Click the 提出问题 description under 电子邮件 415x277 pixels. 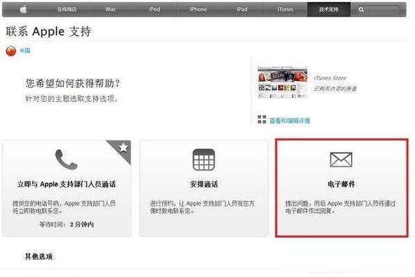point(340,207)
